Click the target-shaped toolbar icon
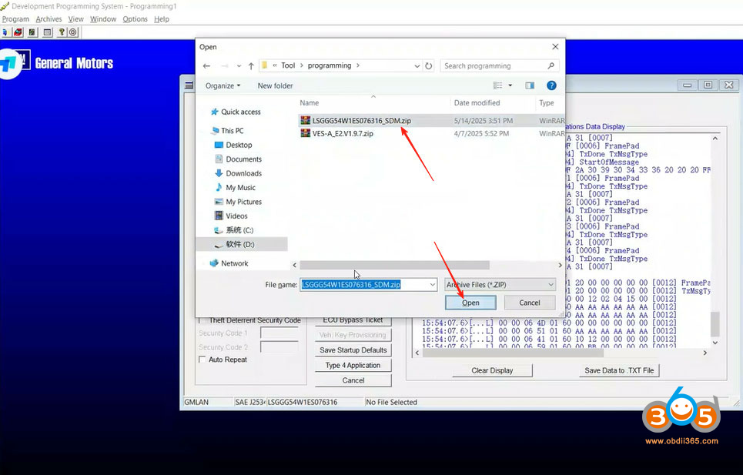 click(x=73, y=32)
